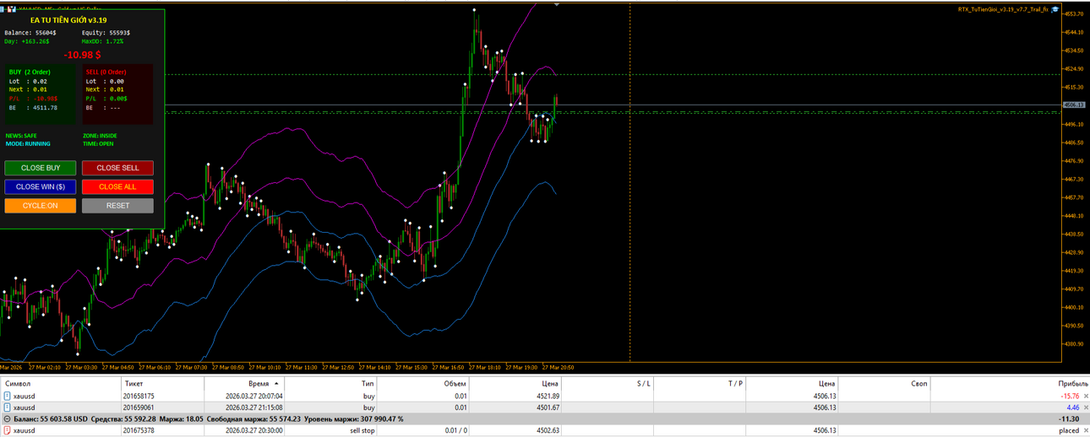This screenshot has width=1090, height=437.
Task: Click the chart window icon at top-left
Action: (x=12, y=8)
